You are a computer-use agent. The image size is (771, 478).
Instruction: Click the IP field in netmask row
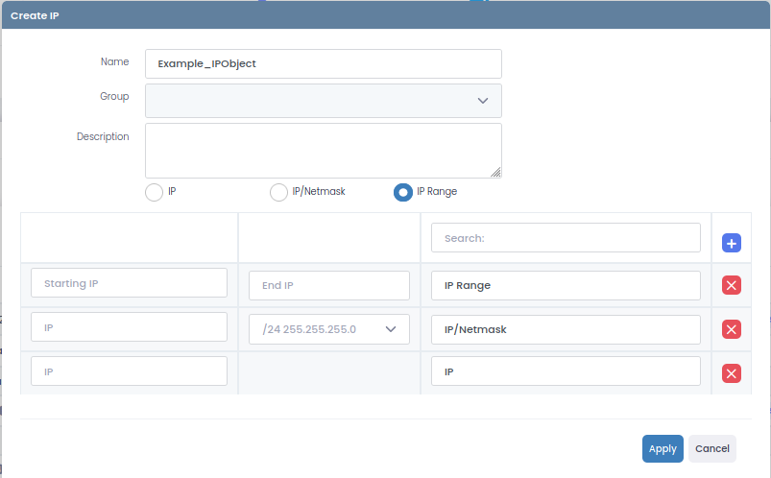click(129, 327)
